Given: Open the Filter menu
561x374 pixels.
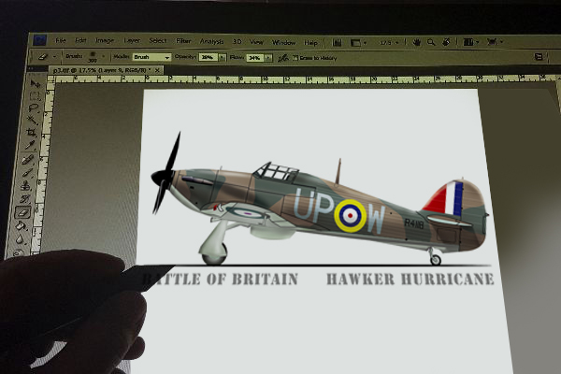Looking at the screenshot, I should point(183,42).
